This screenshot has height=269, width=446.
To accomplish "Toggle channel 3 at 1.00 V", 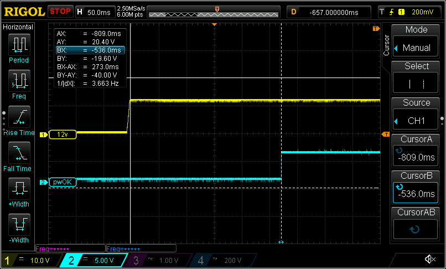I will pyautogui.click(x=159, y=260).
